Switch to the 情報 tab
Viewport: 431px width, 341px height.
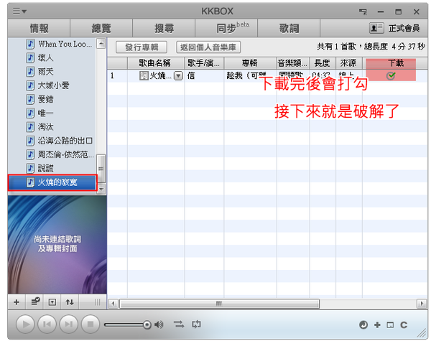click(x=39, y=28)
